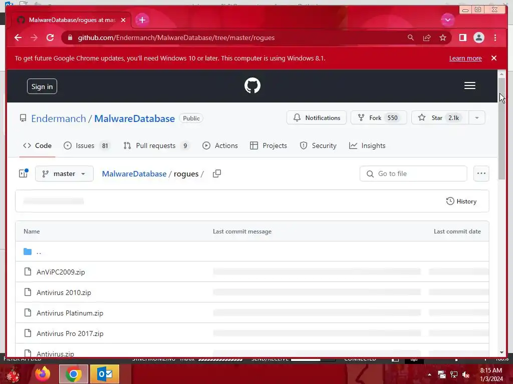Bookmark this page with the star icon
513x384 pixels.
point(443,37)
